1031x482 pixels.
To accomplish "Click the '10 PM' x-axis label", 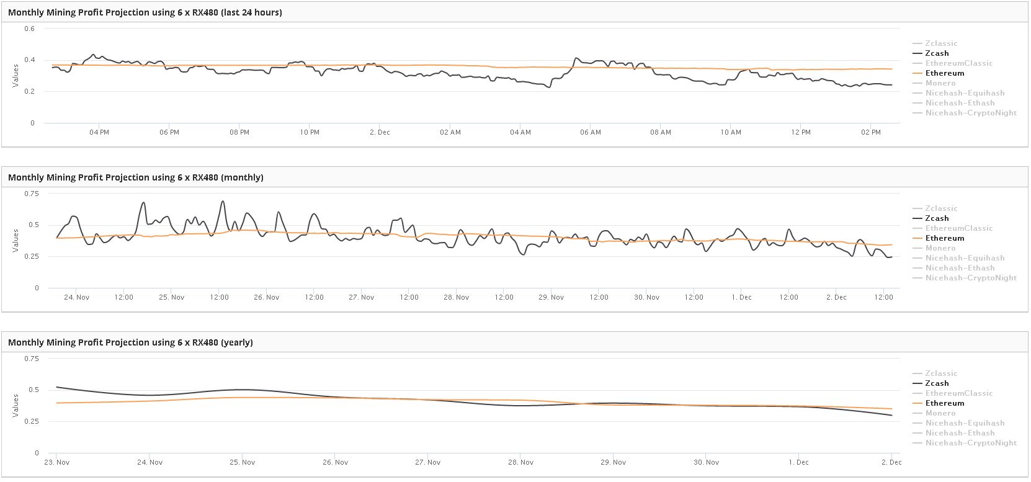I will [310, 133].
